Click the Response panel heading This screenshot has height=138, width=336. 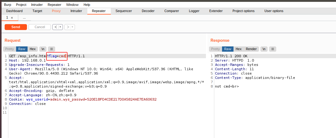tap(220, 41)
